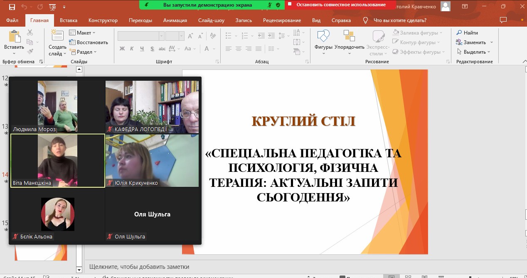Toggle the microphone mute icon in green share bar
The image size is (527, 278).
pos(270,5)
